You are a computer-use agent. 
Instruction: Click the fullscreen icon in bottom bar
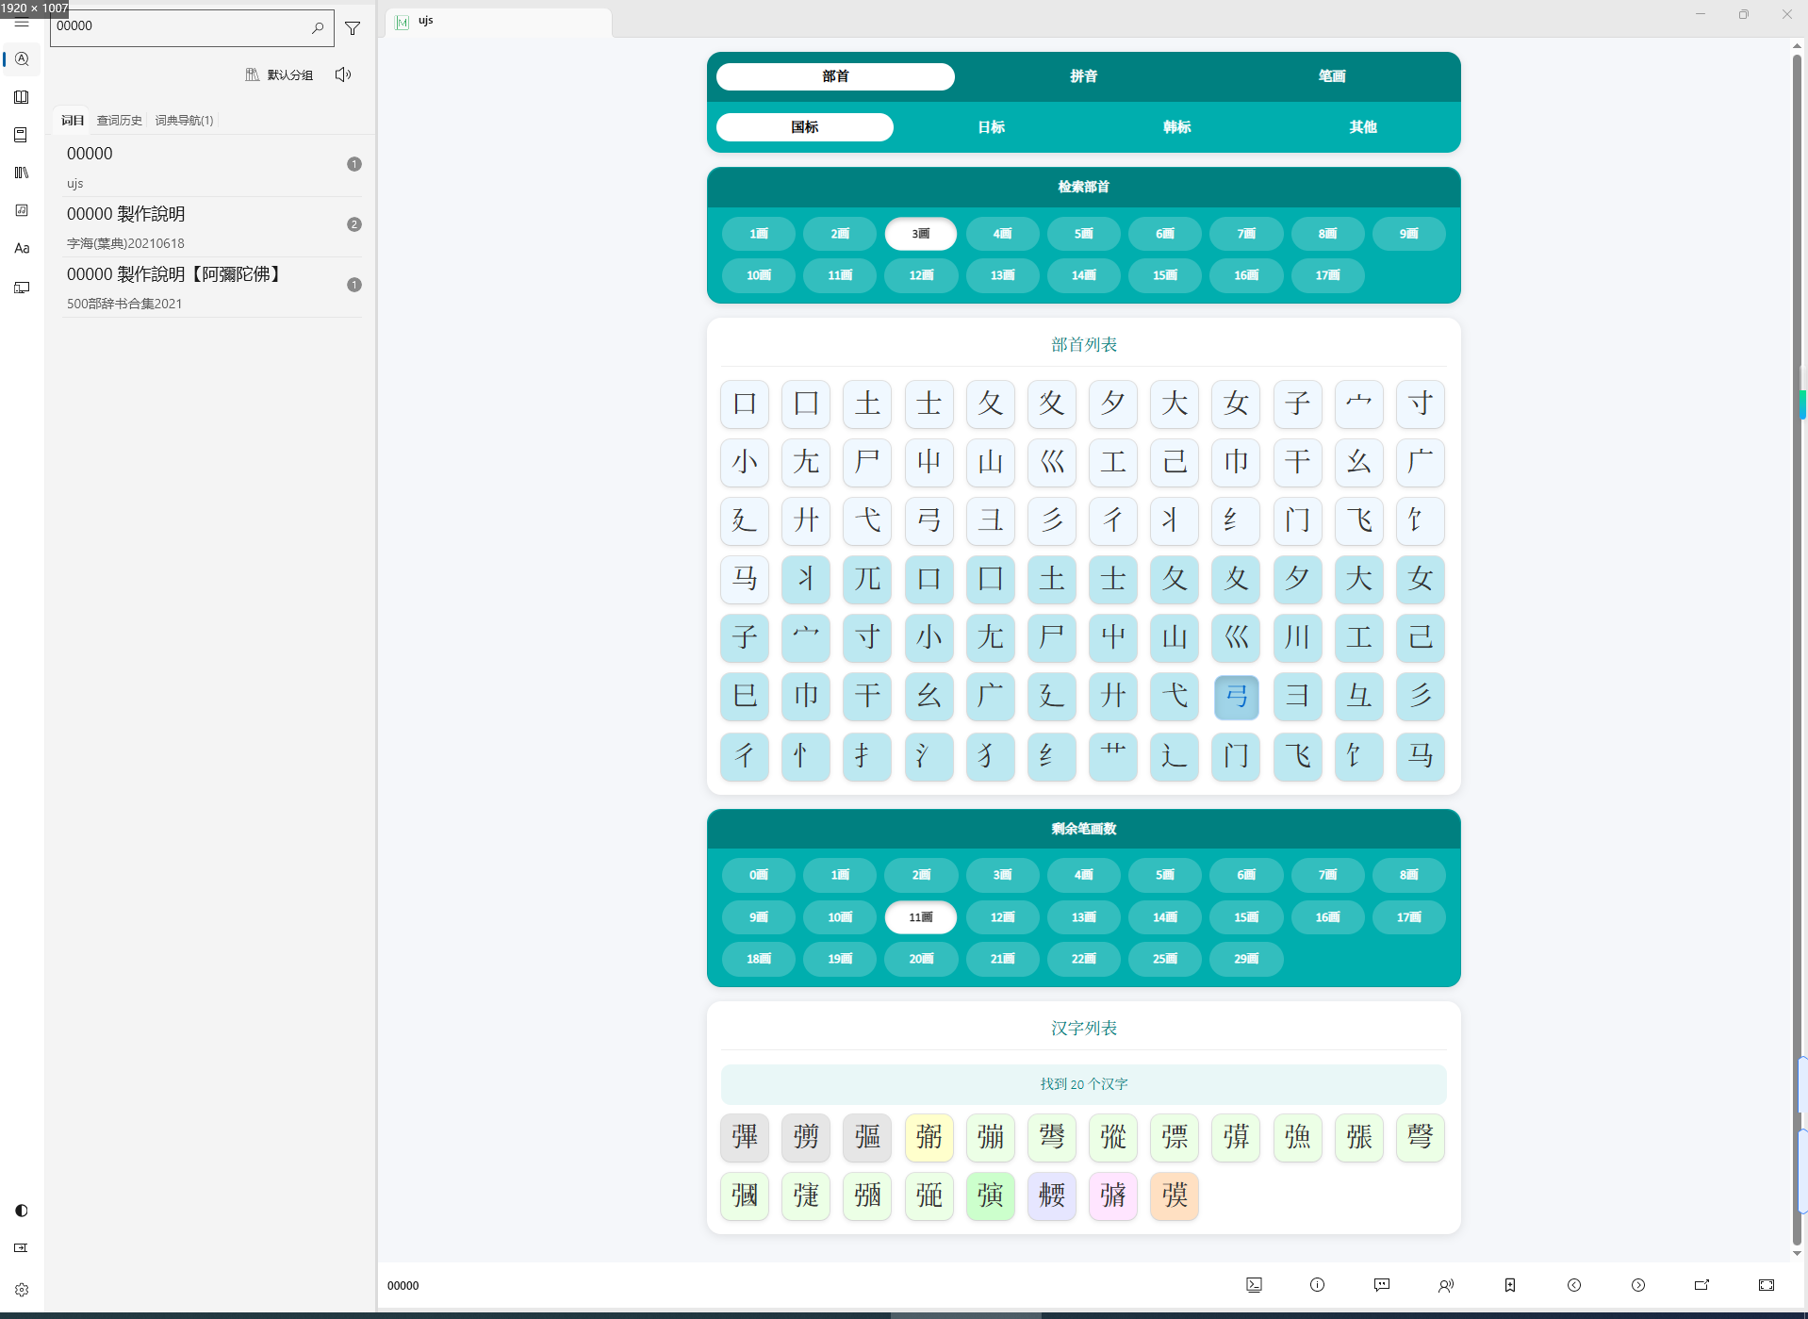coord(1767,1285)
